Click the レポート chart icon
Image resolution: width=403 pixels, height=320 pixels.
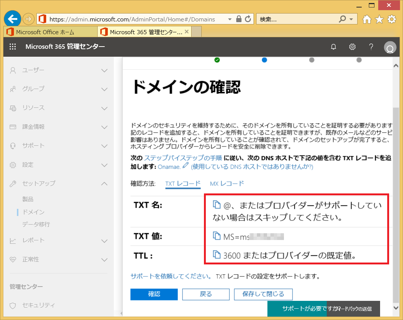coord(13,241)
